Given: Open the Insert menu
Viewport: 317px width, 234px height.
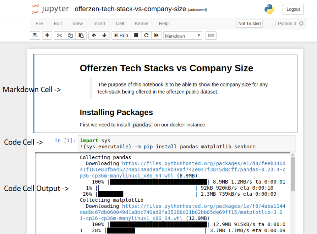Looking at the screenshot, I should pos(99,24).
